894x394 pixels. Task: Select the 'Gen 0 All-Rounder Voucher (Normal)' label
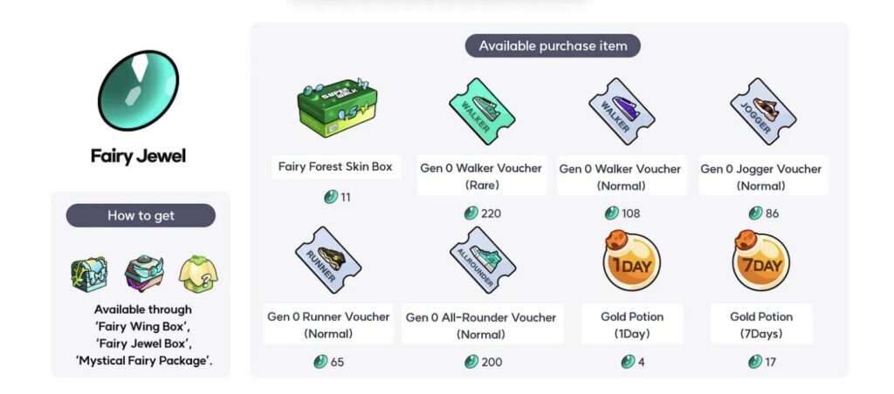(481, 326)
